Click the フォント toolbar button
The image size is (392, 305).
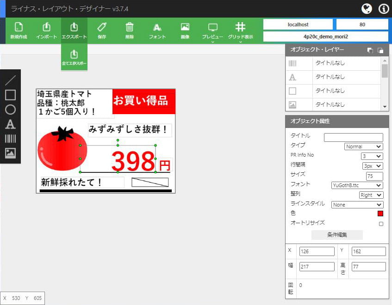click(x=157, y=30)
